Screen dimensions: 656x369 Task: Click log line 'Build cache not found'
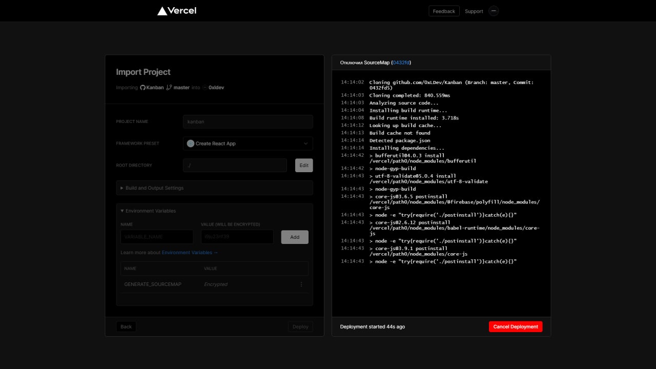click(x=400, y=133)
